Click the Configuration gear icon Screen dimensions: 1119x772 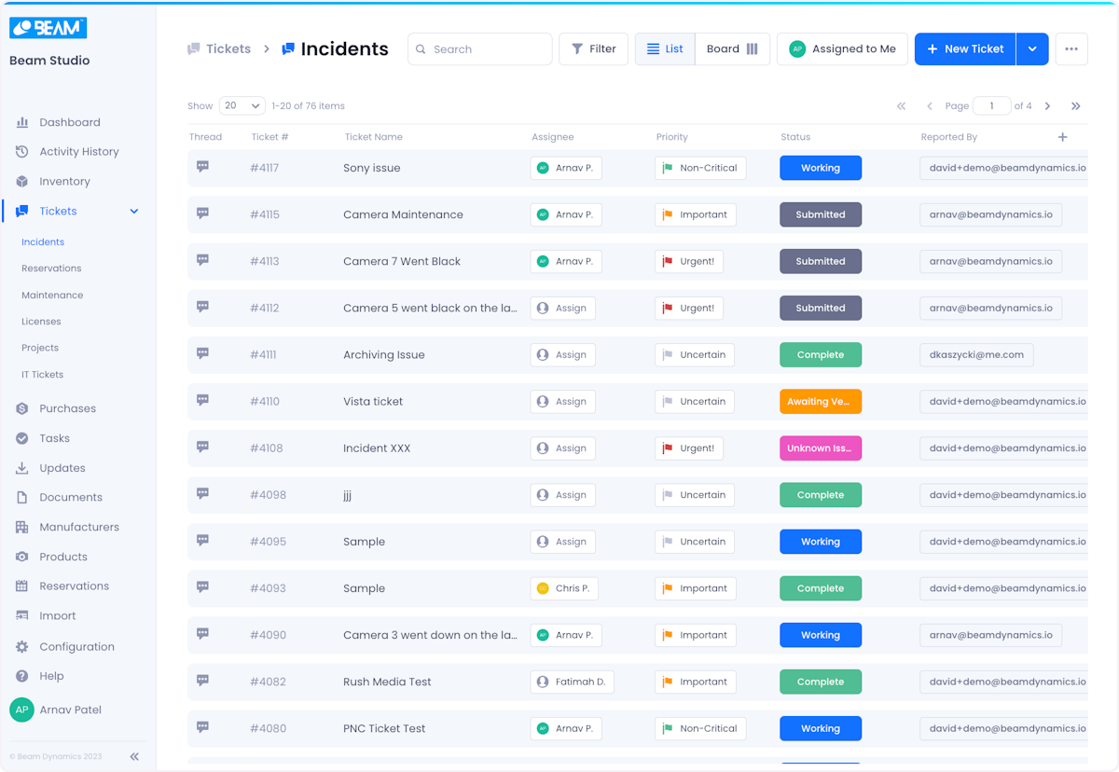click(22, 647)
